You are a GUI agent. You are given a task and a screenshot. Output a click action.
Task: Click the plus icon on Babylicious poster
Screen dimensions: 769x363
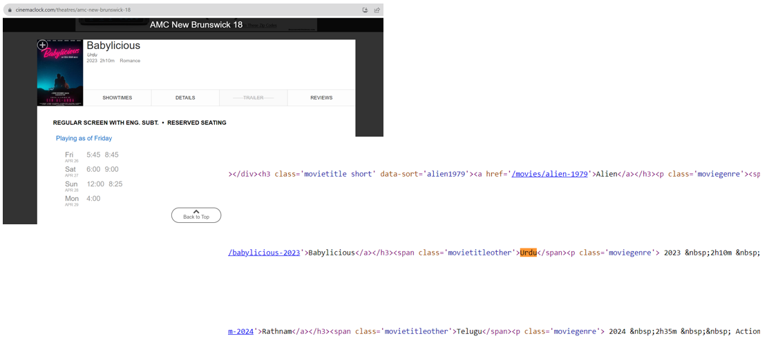pos(42,45)
